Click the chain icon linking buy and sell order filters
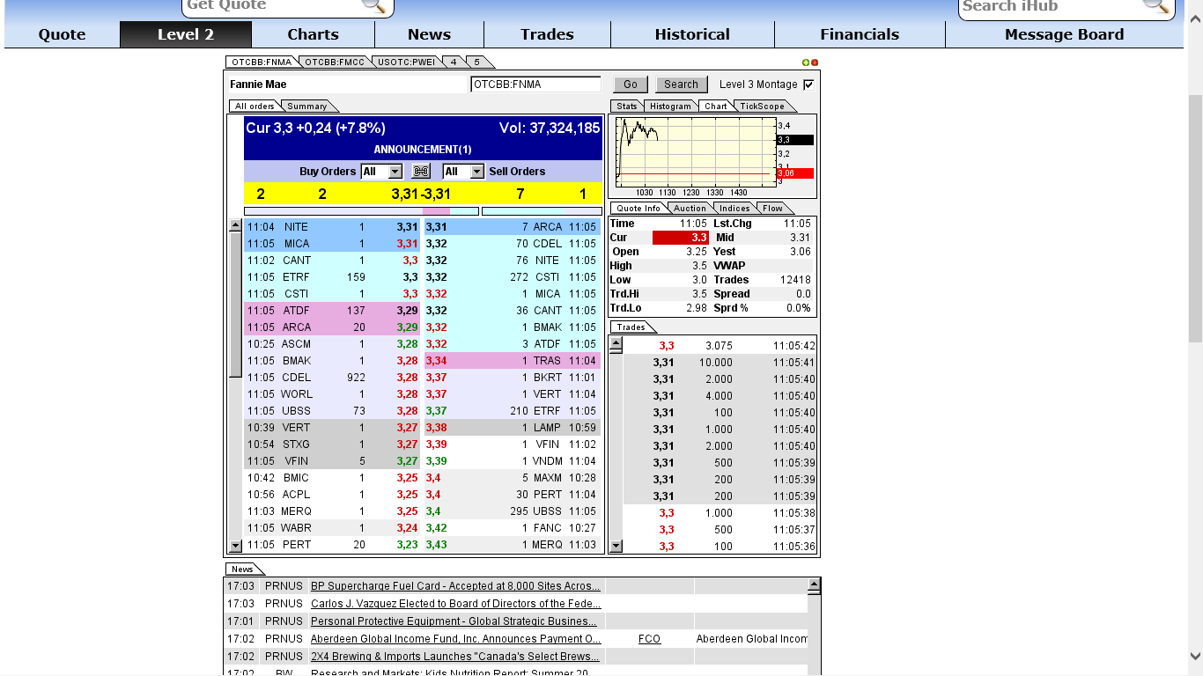 coord(421,171)
